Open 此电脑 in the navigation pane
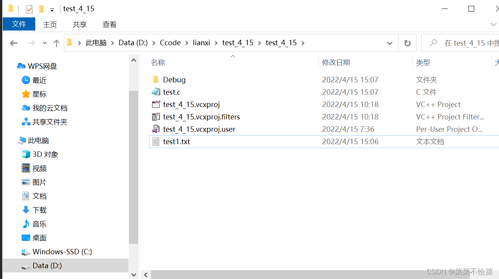Image resolution: width=499 pixels, height=279 pixels. [38, 140]
